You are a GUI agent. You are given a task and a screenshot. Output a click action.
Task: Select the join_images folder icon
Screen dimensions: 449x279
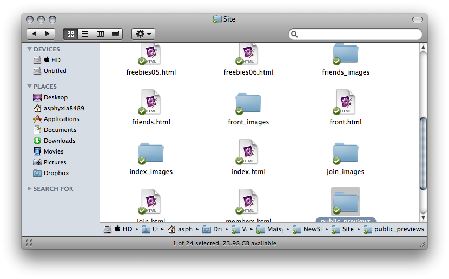(345, 153)
